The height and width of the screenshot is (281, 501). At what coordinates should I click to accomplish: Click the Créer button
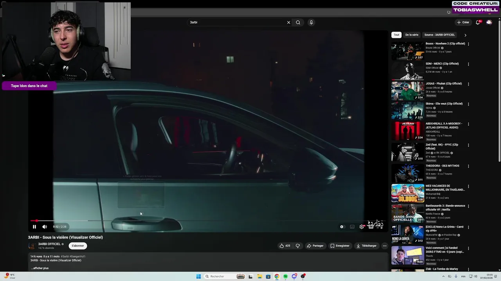click(463, 22)
